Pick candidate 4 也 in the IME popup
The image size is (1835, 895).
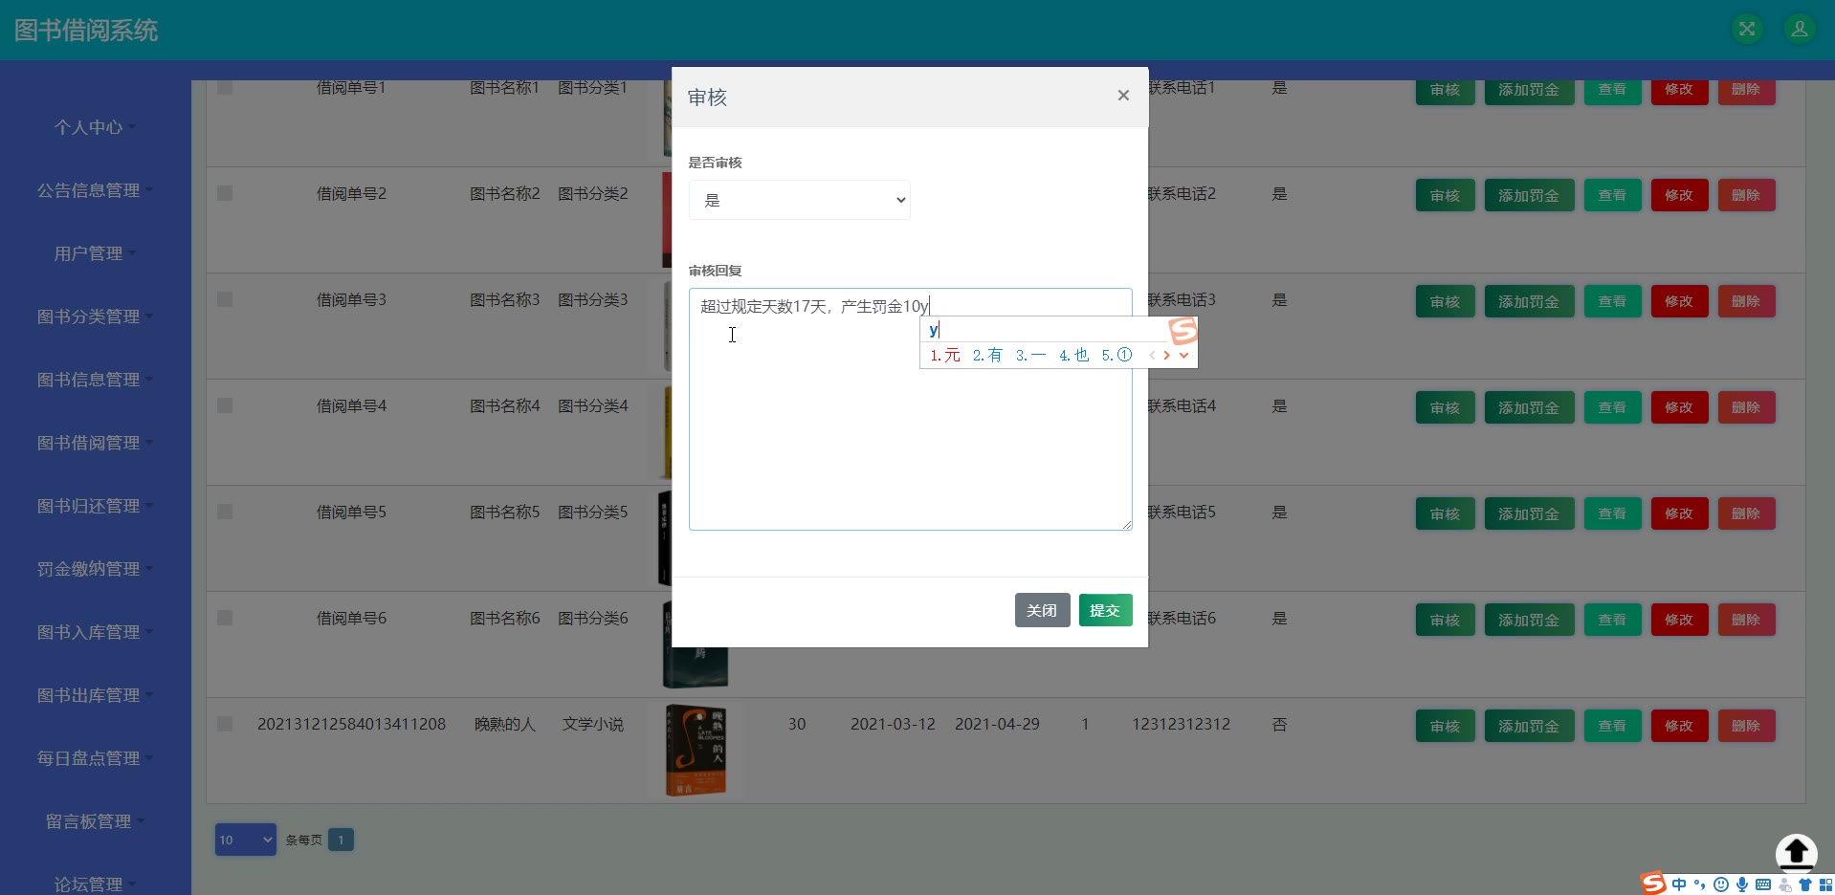pyautogui.click(x=1073, y=356)
